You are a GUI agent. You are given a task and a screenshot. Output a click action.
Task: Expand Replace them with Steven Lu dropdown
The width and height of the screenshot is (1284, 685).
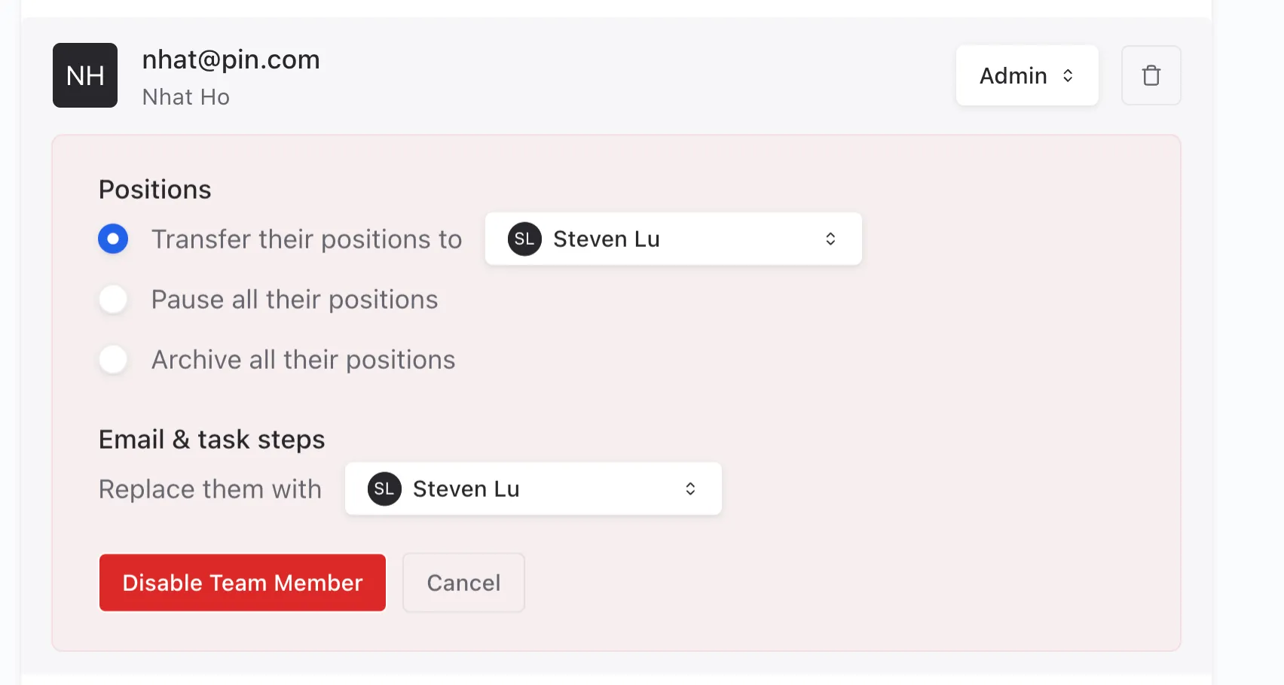pyautogui.click(x=533, y=489)
